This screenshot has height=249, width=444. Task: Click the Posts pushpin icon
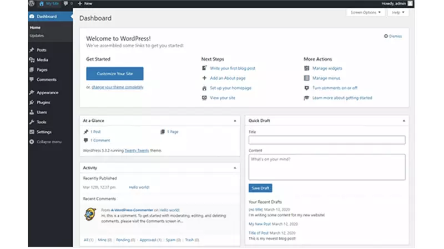pyautogui.click(x=32, y=50)
